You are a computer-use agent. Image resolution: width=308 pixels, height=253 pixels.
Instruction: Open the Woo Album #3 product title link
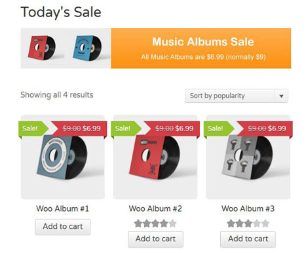pyautogui.click(x=248, y=208)
